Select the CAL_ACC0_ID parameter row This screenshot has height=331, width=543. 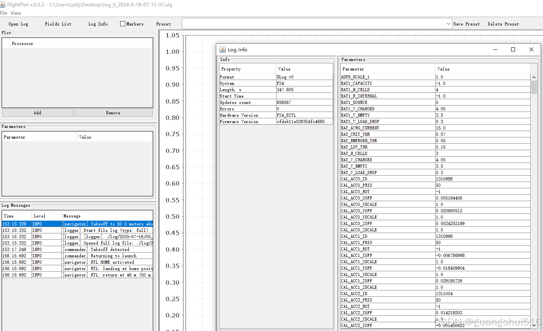pos(435,179)
